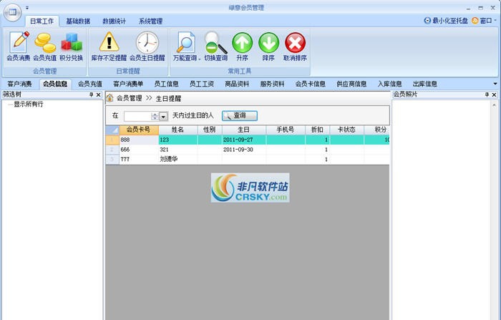Click birthday cell 2011-09-30
501x320 pixels.
coord(244,150)
